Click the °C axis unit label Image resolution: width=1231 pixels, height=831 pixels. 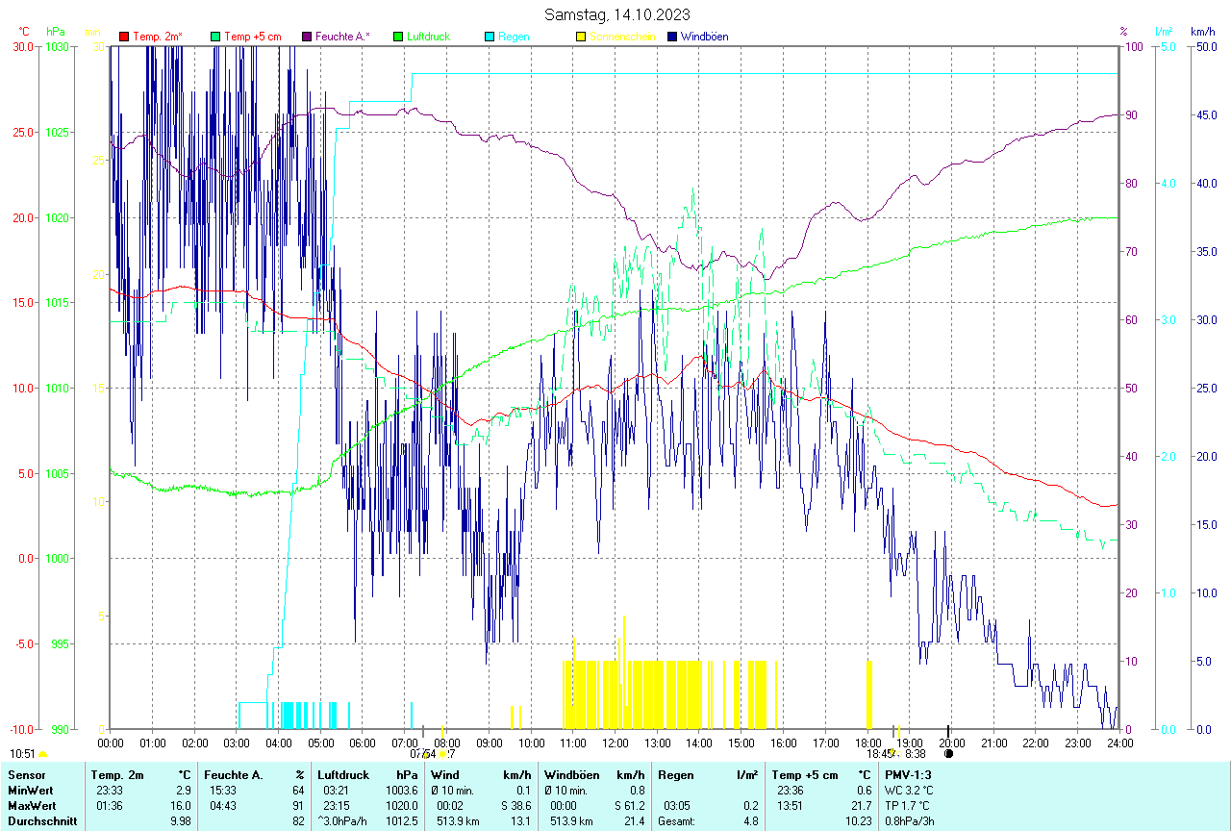pos(24,32)
